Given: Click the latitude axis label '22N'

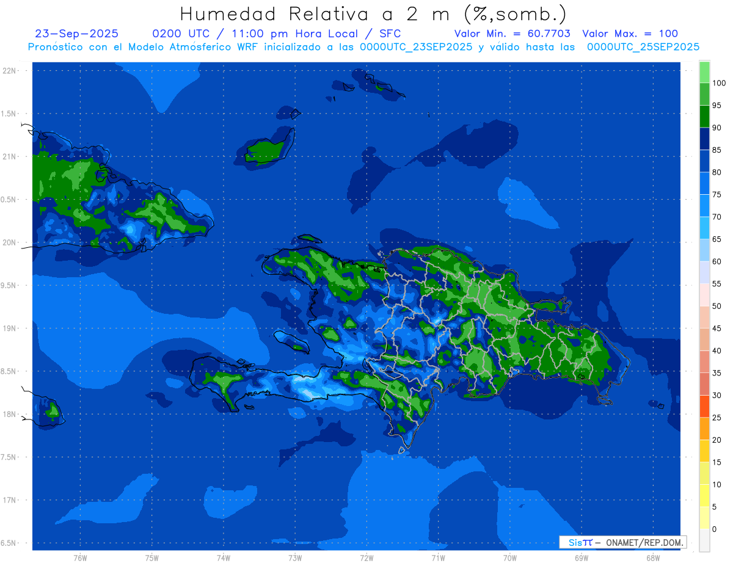Looking at the screenshot, I should click(x=9, y=71).
